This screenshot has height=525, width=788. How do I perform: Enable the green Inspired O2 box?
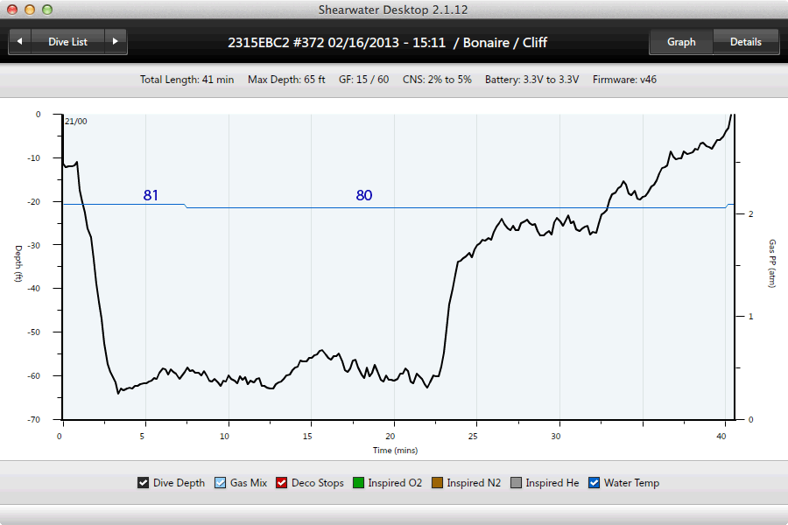point(359,483)
